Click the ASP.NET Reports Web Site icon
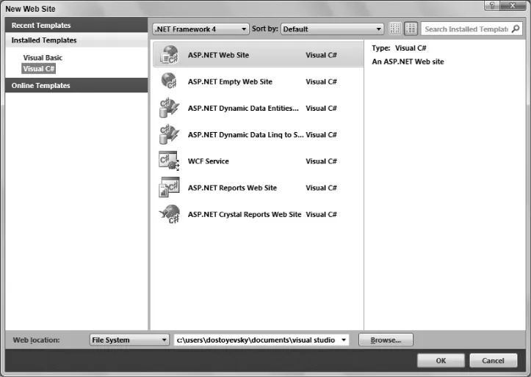Screen dimensions: 531x377 (x=170, y=188)
